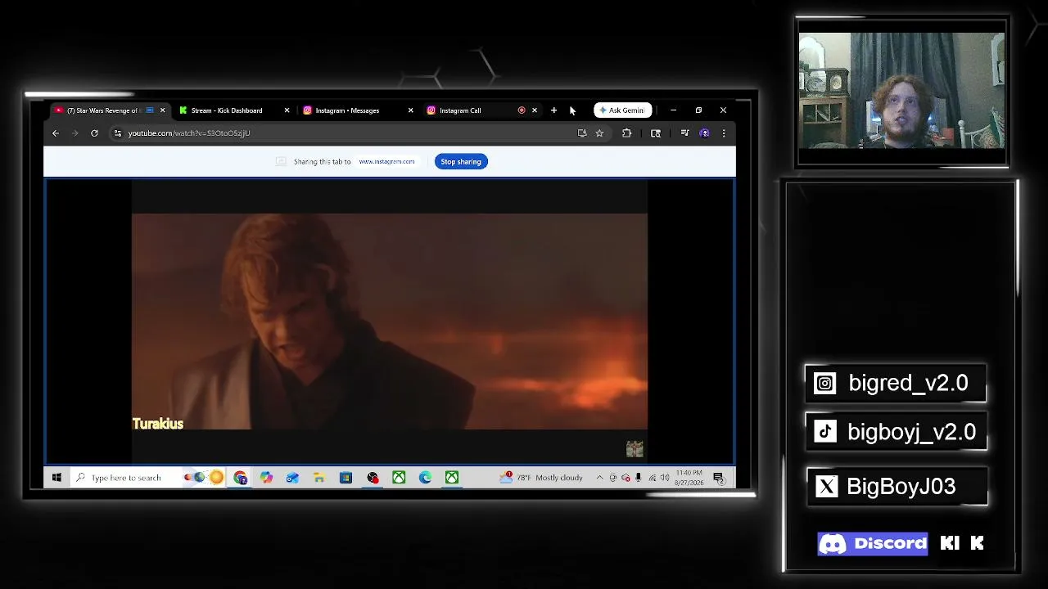
Task: Open the Windows Start menu
Action: (x=56, y=478)
